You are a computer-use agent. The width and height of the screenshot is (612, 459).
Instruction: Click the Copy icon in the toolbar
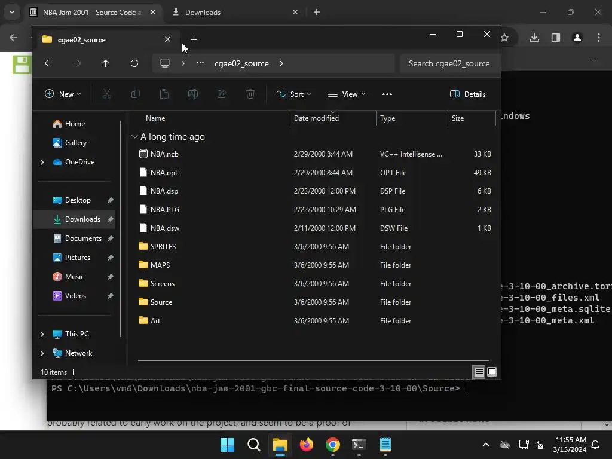tap(136, 94)
